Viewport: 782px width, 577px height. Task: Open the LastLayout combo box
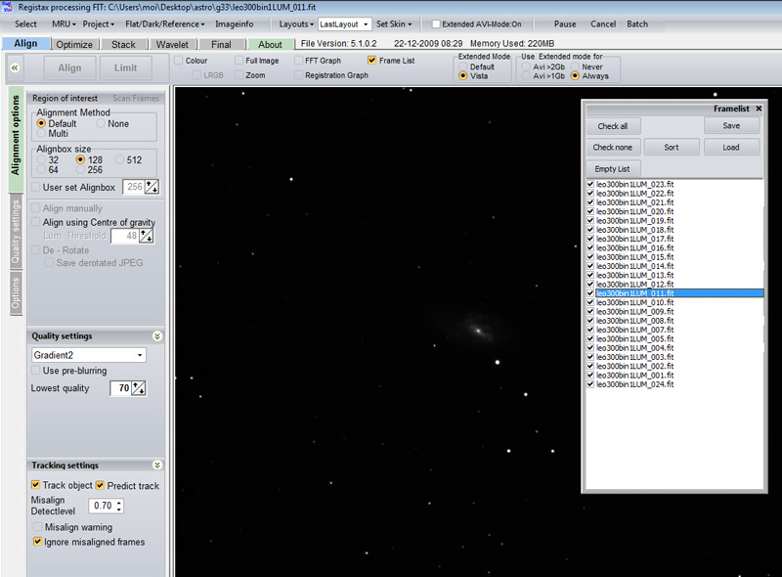click(344, 23)
